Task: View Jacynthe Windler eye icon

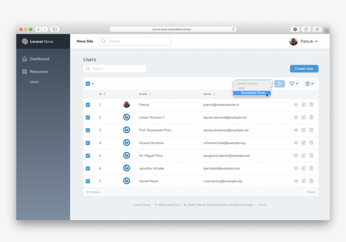Action: [x=296, y=168]
